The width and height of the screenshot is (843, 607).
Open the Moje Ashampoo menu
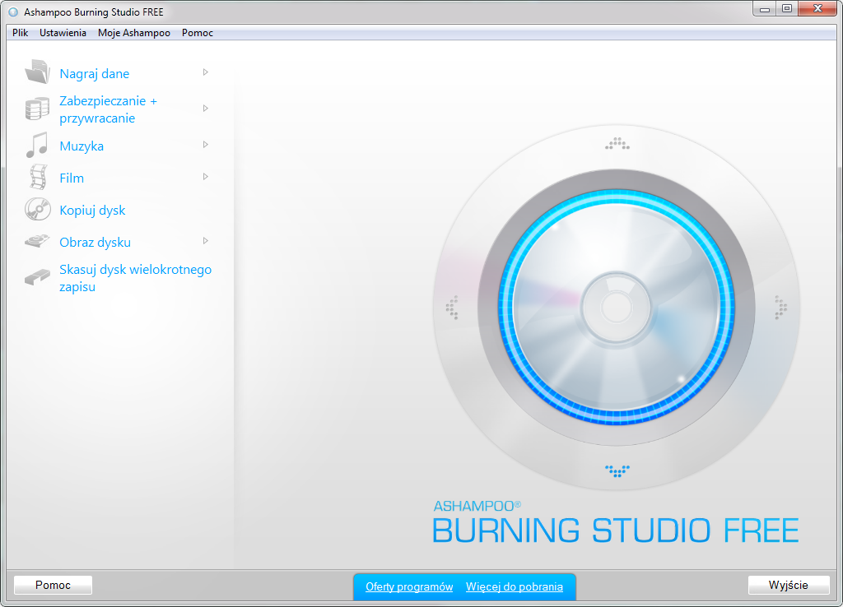coord(133,32)
